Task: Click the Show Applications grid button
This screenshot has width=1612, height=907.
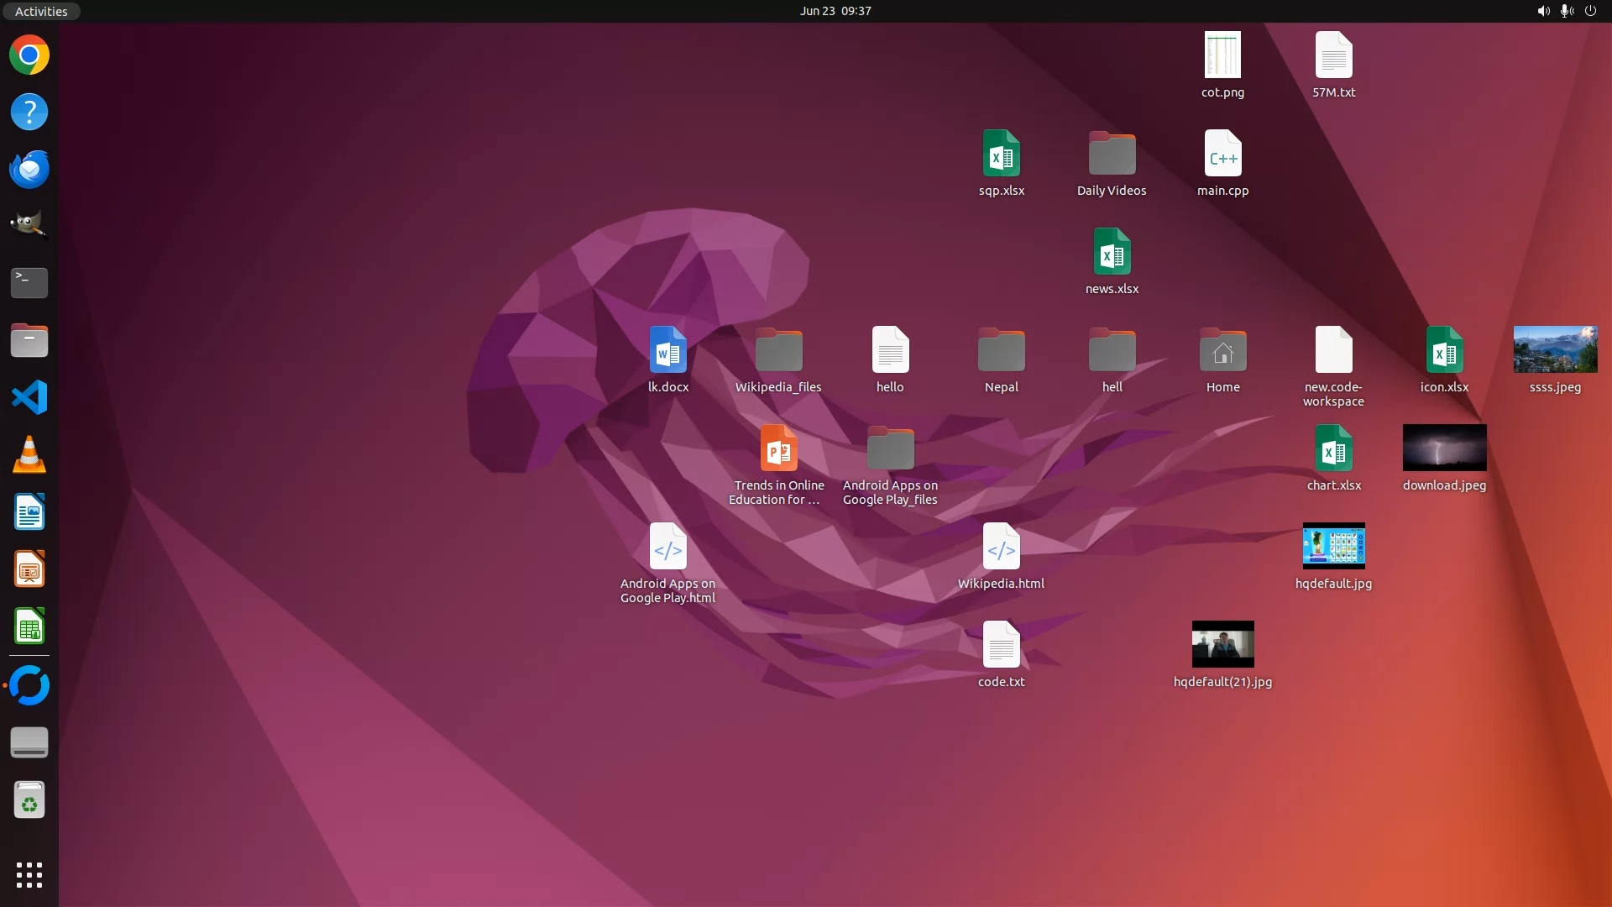Action: (29, 874)
